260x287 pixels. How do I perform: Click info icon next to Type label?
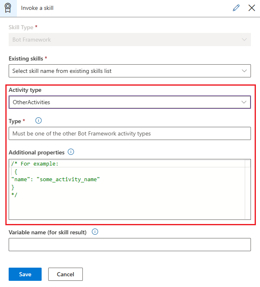pyautogui.click(x=39, y=121)
